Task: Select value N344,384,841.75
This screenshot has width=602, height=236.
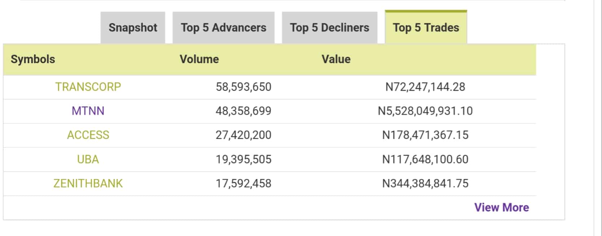Action: click(x=425, y=183)
